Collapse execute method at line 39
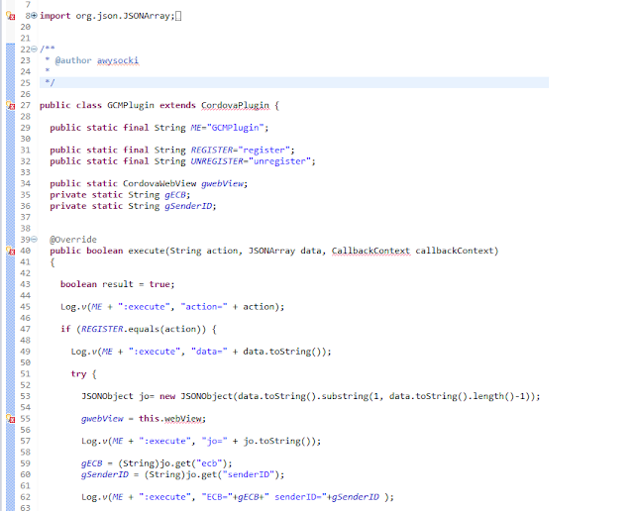The width and height of the screenshot is (634, 511). (35, 240)
